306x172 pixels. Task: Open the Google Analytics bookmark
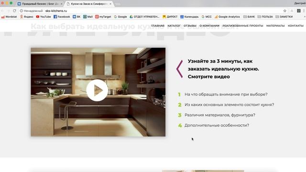[x=227, y=17]
